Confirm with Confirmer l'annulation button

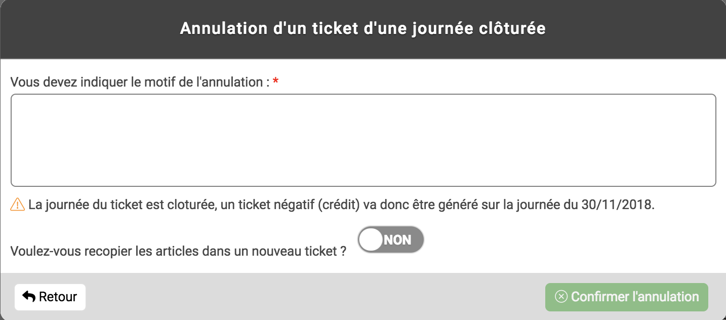[626, 297]
